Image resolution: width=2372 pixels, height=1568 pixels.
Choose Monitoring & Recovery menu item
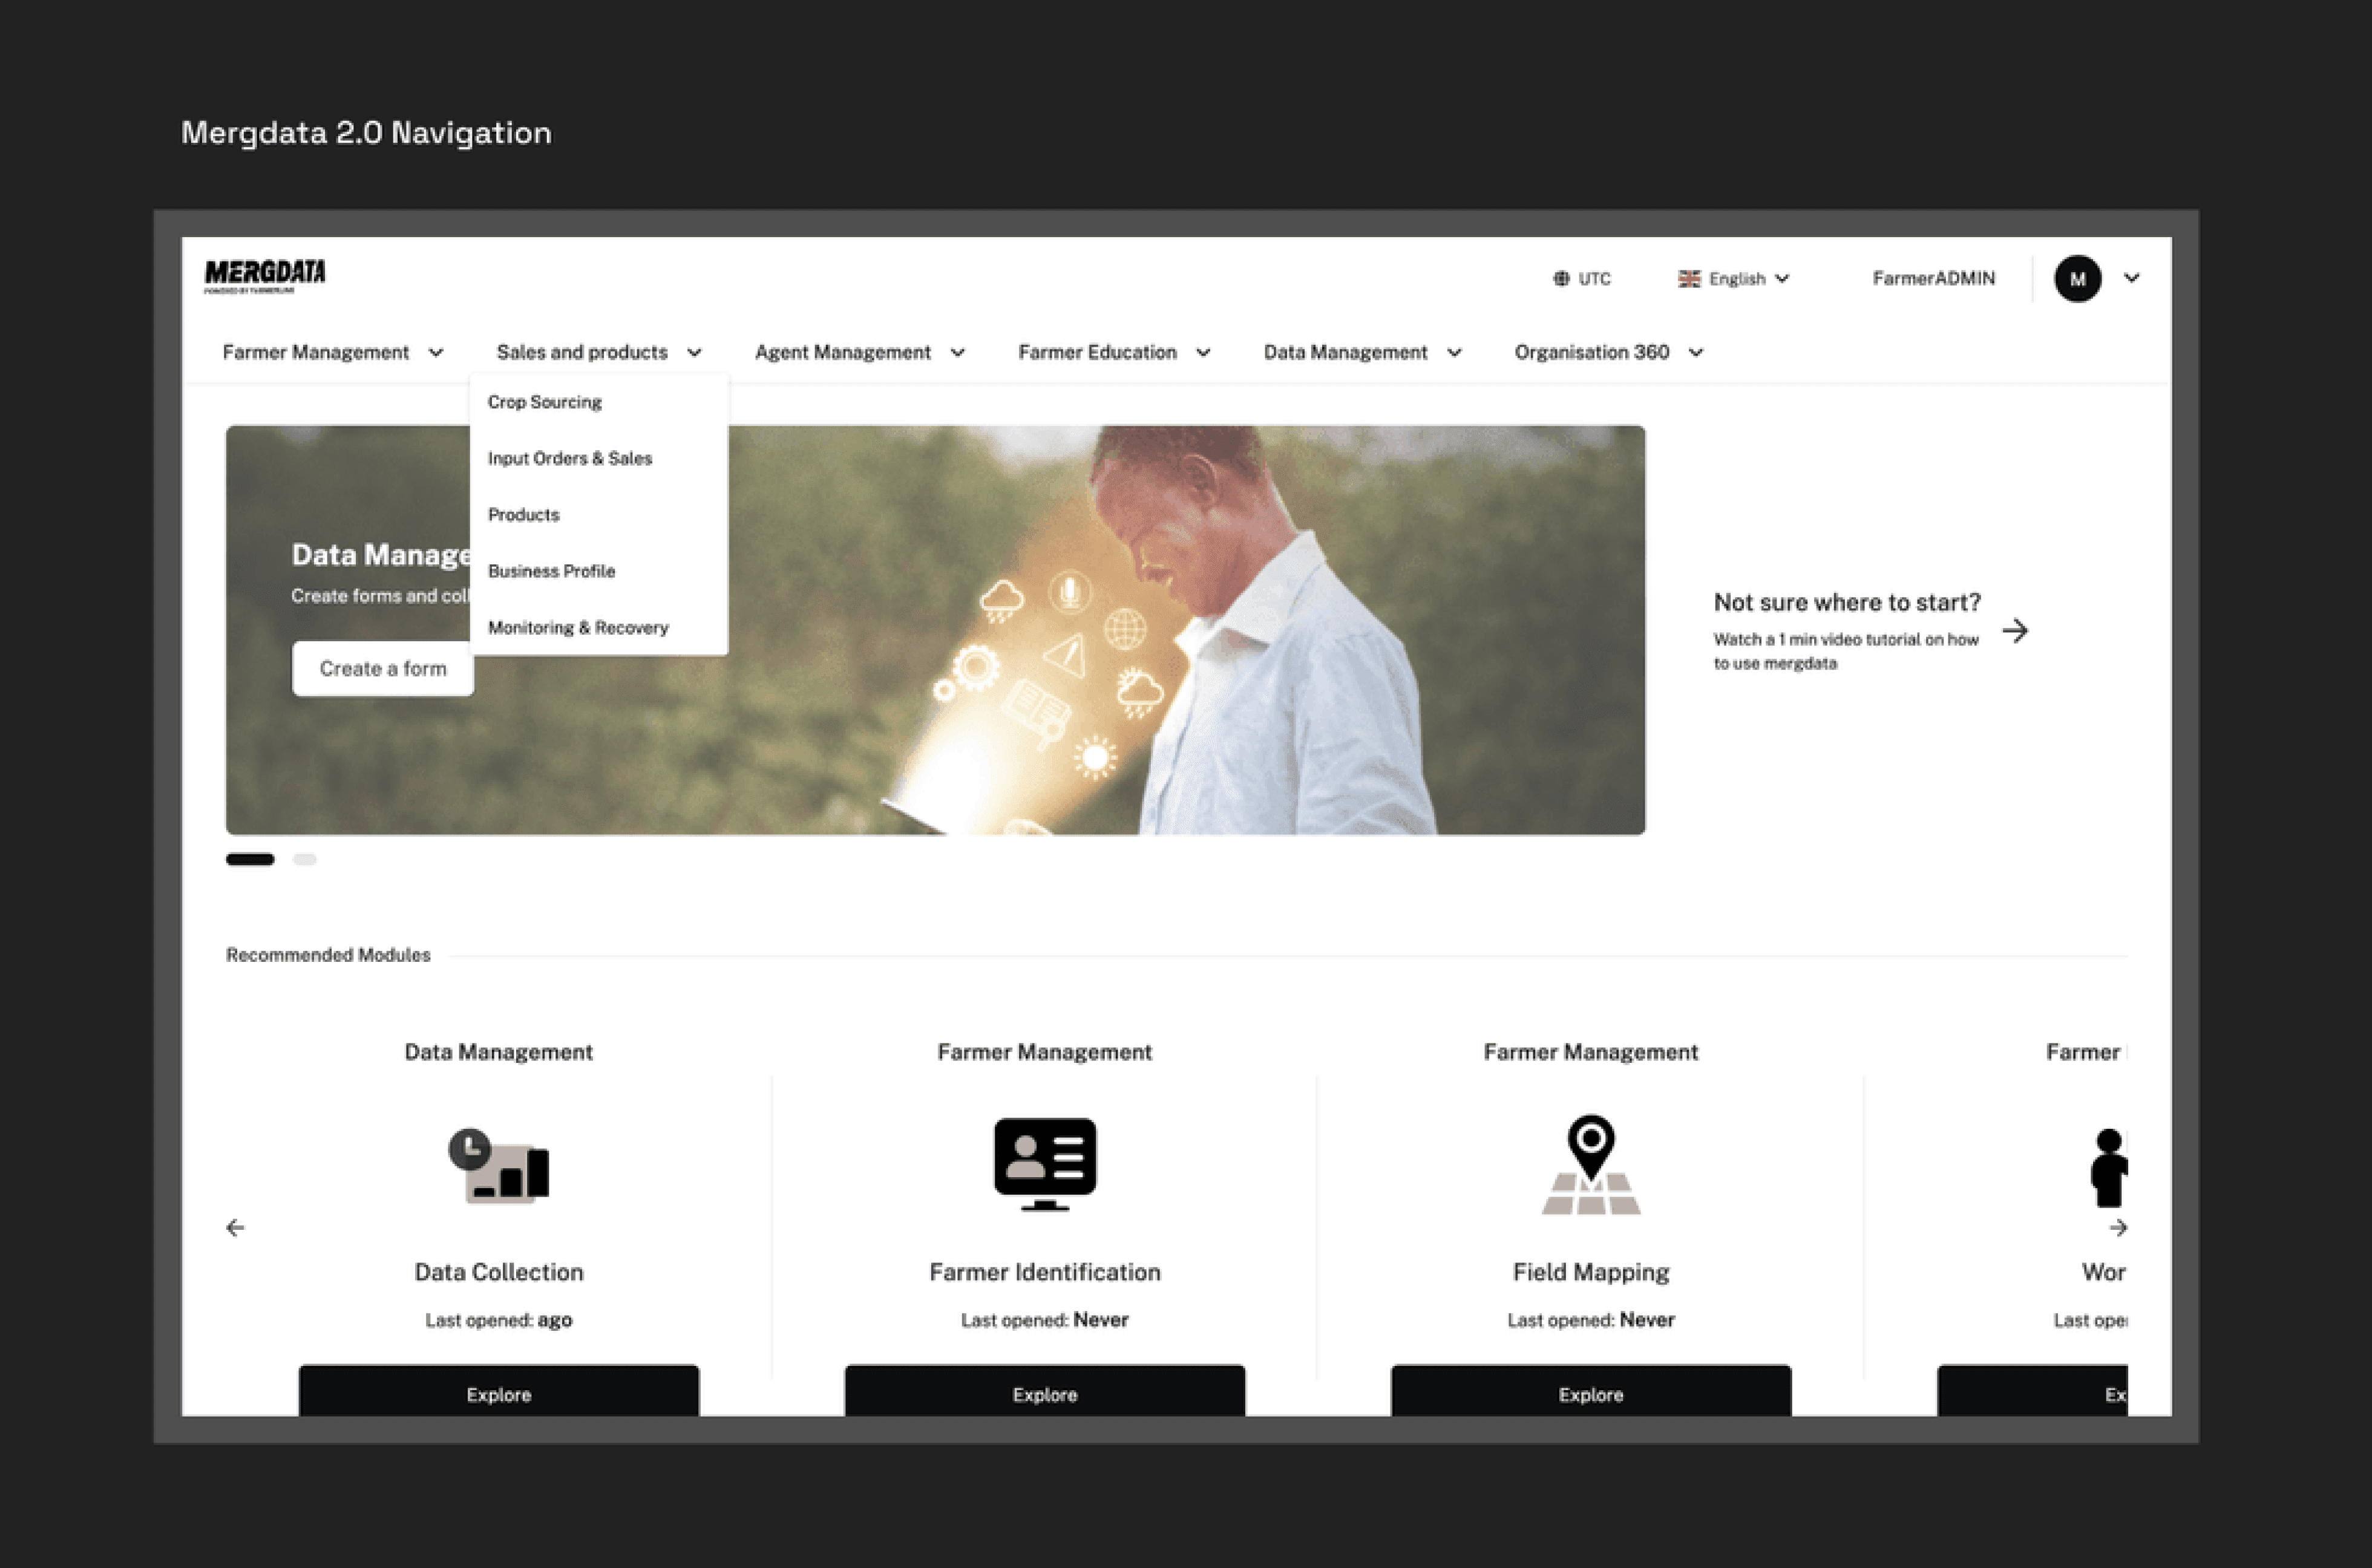pos(578,628)
